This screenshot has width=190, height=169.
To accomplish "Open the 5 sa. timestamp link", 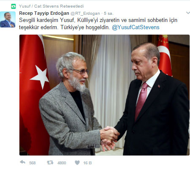I will pos(109,14).
